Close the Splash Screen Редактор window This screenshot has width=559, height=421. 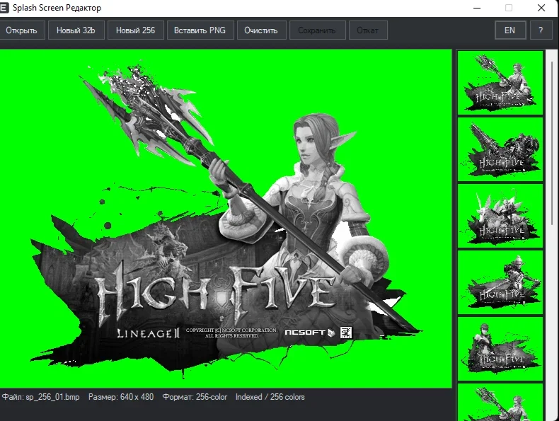[x=541, y=8]
